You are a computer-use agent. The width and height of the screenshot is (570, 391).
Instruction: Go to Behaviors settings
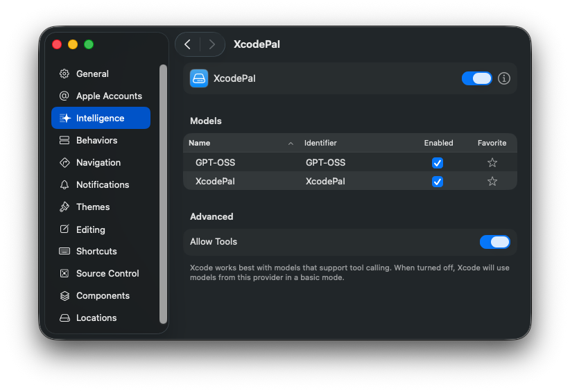(101, 140)
